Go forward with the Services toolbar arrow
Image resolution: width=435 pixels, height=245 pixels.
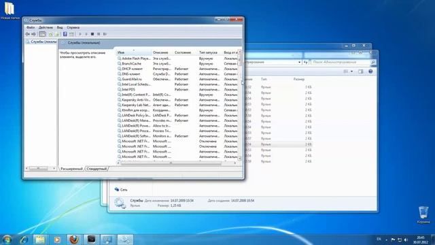(x=33, y=34)
